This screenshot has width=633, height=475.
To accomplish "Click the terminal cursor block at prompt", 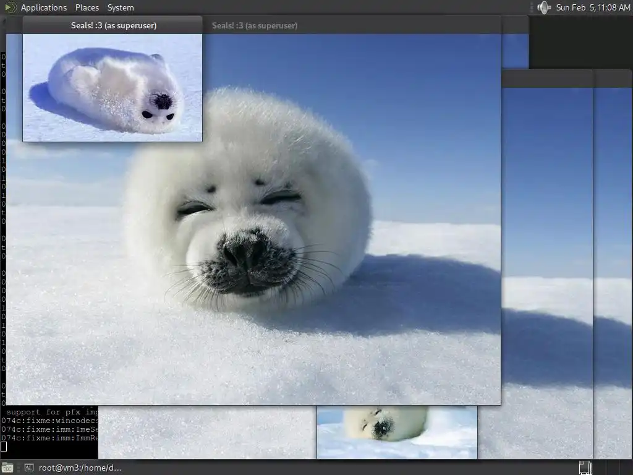I will (x=4, y=447).
